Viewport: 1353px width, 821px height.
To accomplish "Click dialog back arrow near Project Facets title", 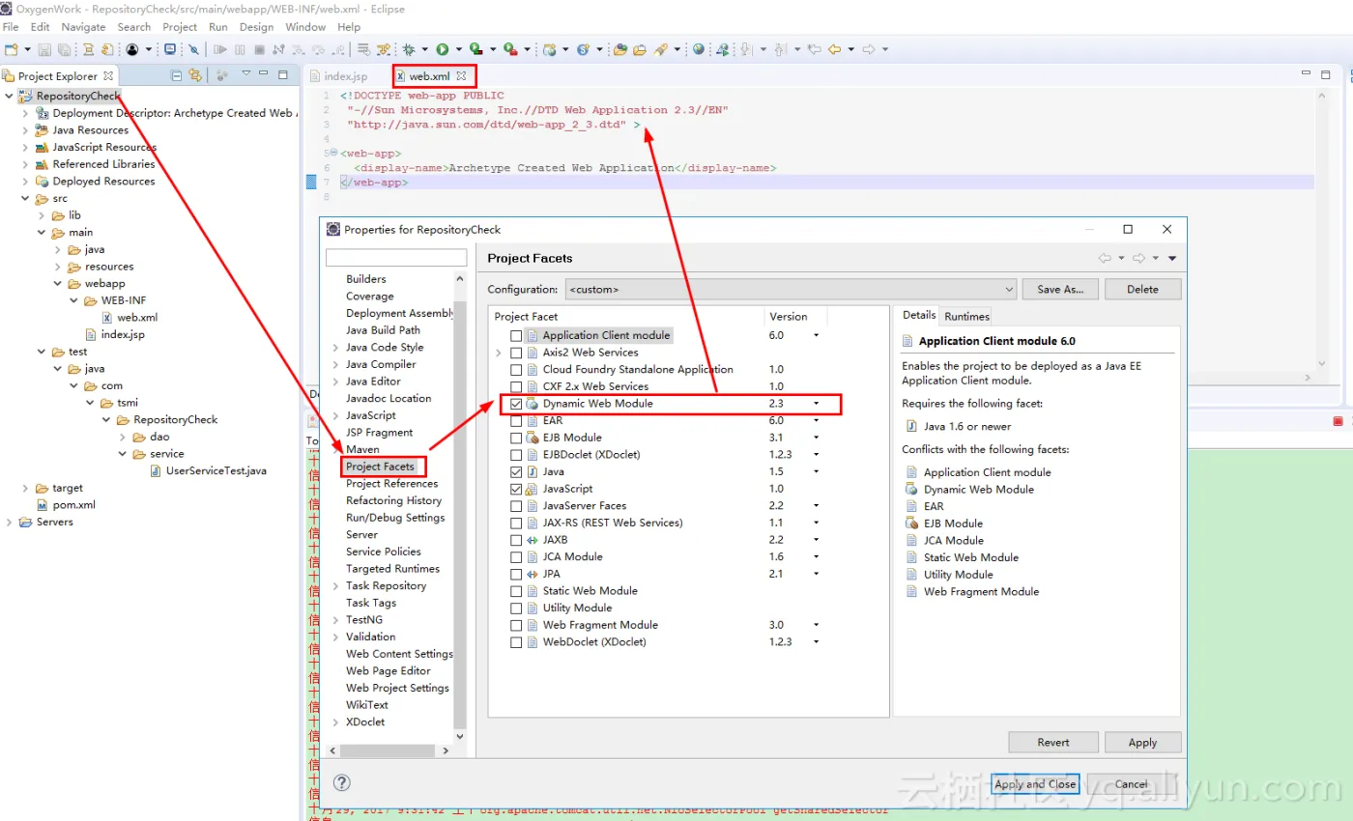I will [x=1105, y=259].
